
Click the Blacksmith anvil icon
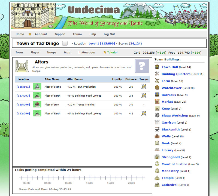157,129
